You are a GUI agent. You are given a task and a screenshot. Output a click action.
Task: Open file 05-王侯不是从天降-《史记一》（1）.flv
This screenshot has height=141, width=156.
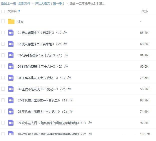[44, 78]
